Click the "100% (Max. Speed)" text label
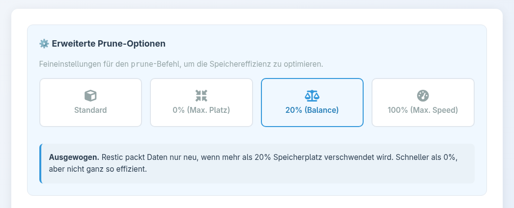Image resolution: width=514 pixels, height=208 pixels. 423,110
